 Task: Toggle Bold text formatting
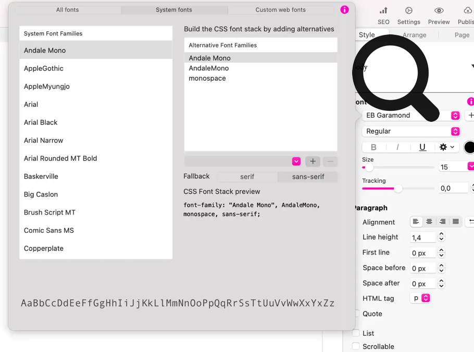coord(373,147)
